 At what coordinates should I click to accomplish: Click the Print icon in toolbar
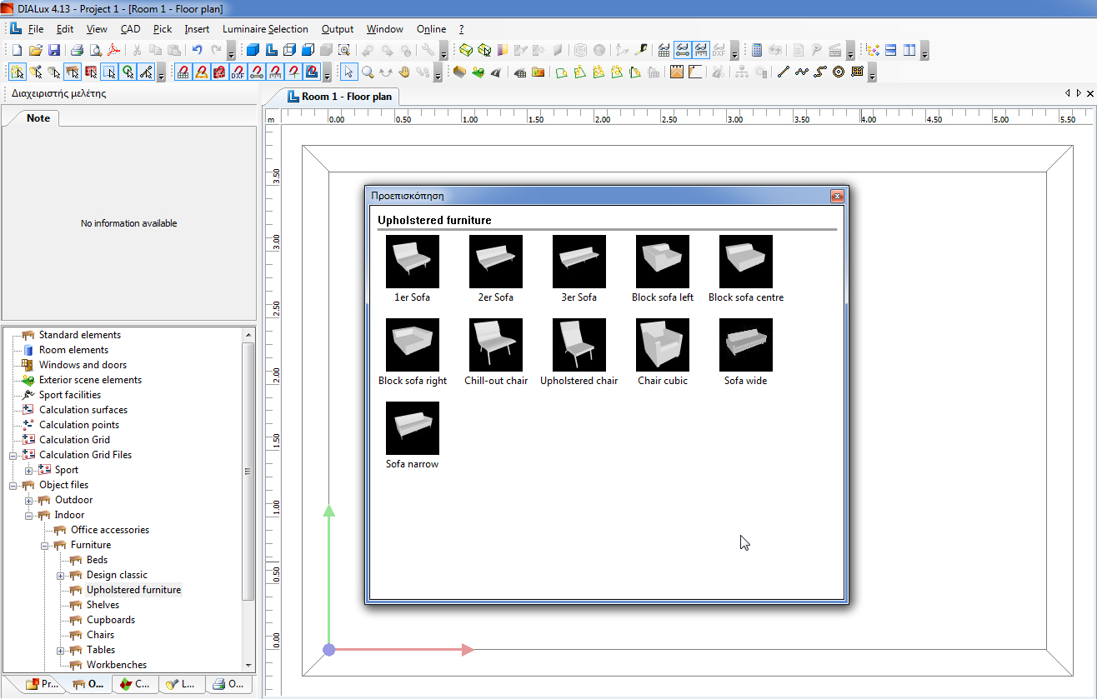pos(77,50)
